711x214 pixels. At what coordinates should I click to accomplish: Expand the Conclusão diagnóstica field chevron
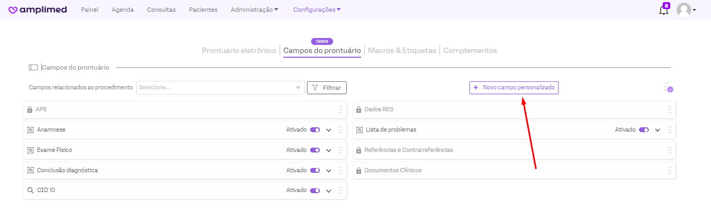pyautogui.click(x=329, y=171)
